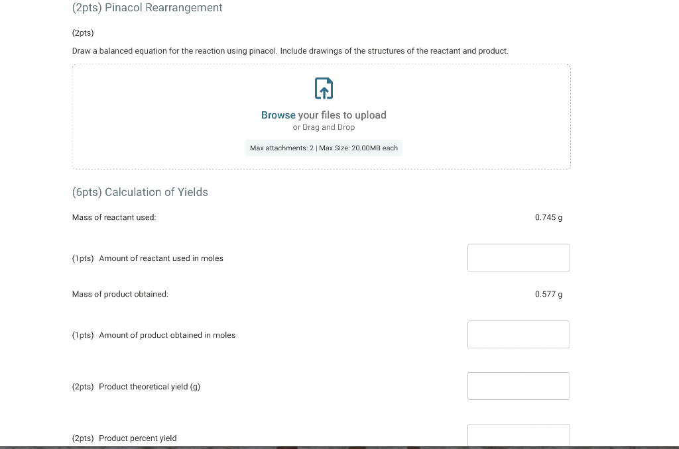This screenshot has height=449, width=679.
Task: Click the 0.577 g mass value
Action: point(548,293)
